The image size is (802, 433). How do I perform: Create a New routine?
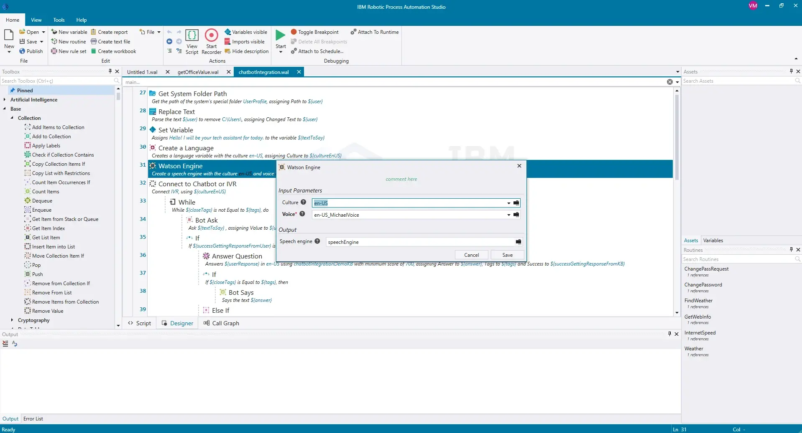click(x=69, y=41)
